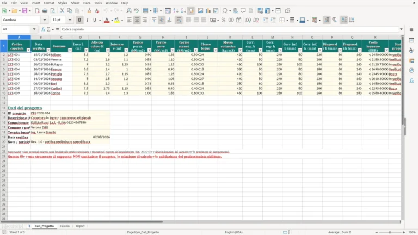
Task: Open the font name dropdown
Action: pyautogui.click(x=45, y=20)
